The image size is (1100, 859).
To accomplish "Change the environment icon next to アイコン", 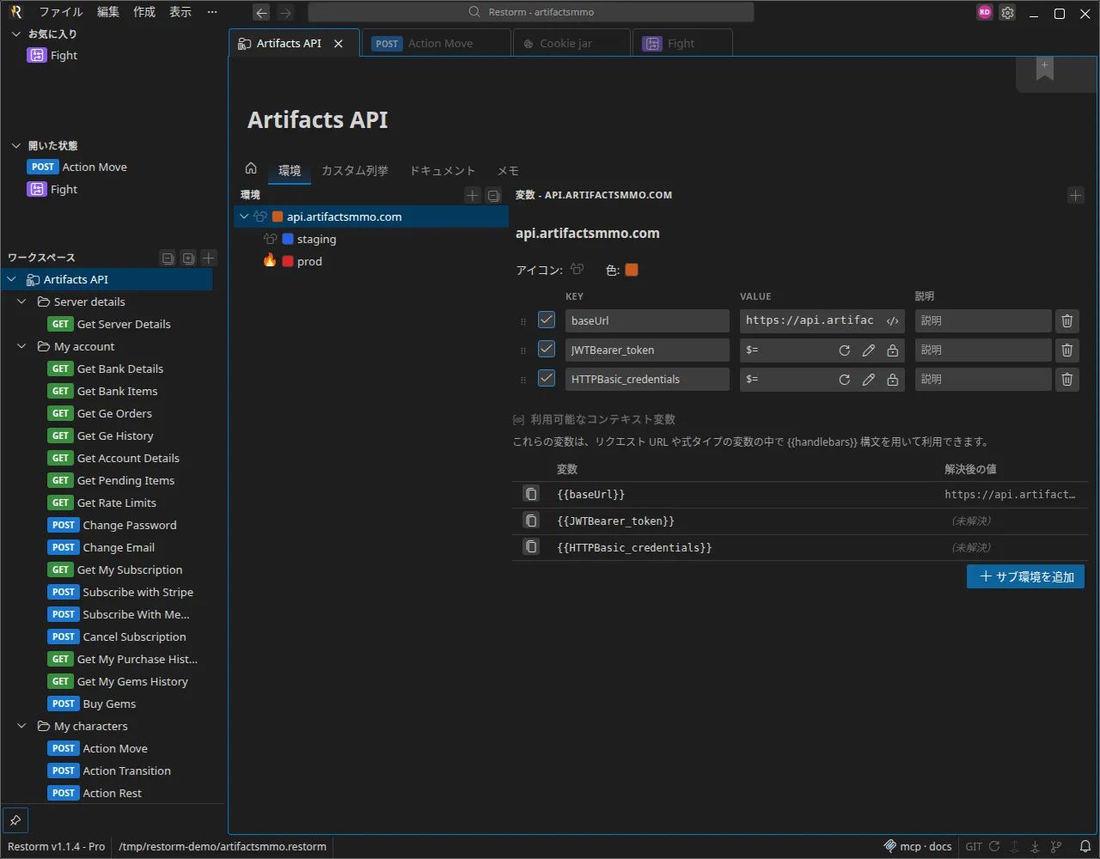I will coord(577,270).
